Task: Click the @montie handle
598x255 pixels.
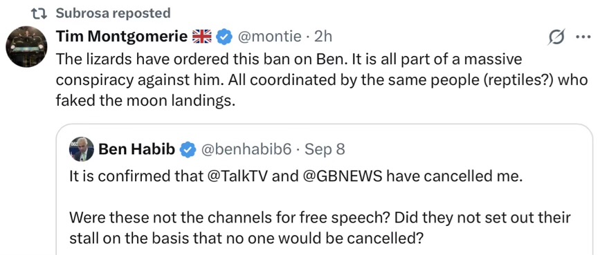Action: (269, 37)
